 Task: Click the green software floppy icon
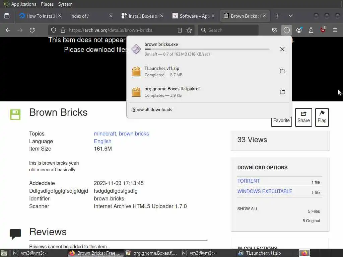tap(15, 114)
